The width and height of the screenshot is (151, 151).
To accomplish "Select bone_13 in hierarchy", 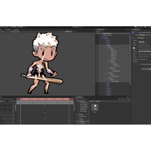I will [x=114, y=50].
